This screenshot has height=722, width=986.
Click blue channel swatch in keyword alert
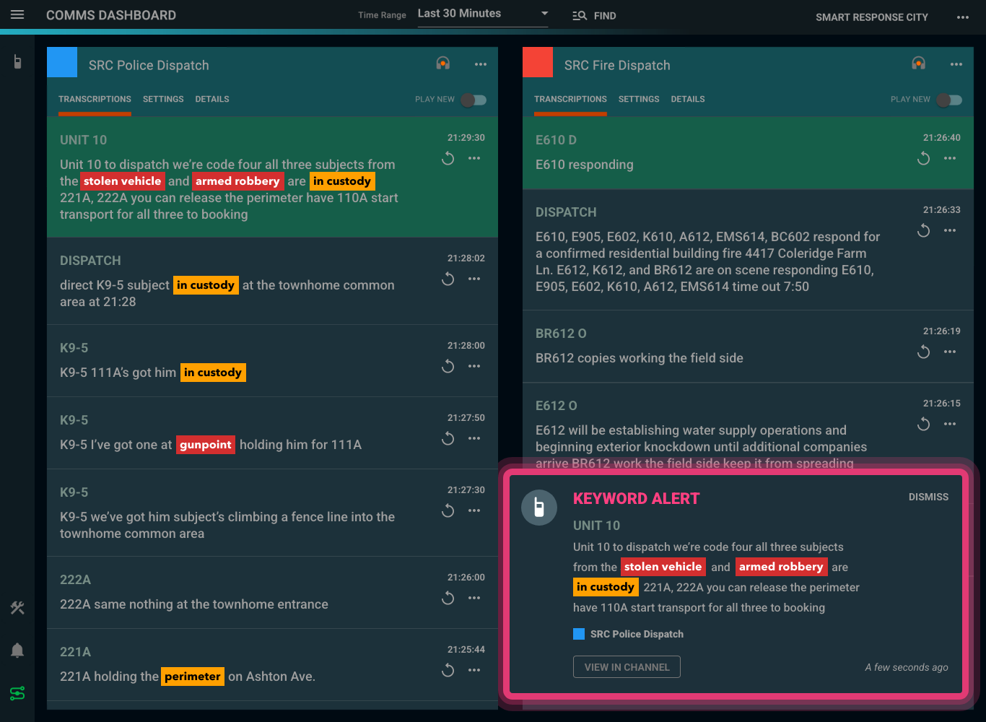pos(579,634)
